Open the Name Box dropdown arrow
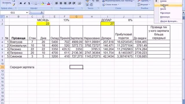The height and width of the screenshot is (104, 185). point(27,12)
